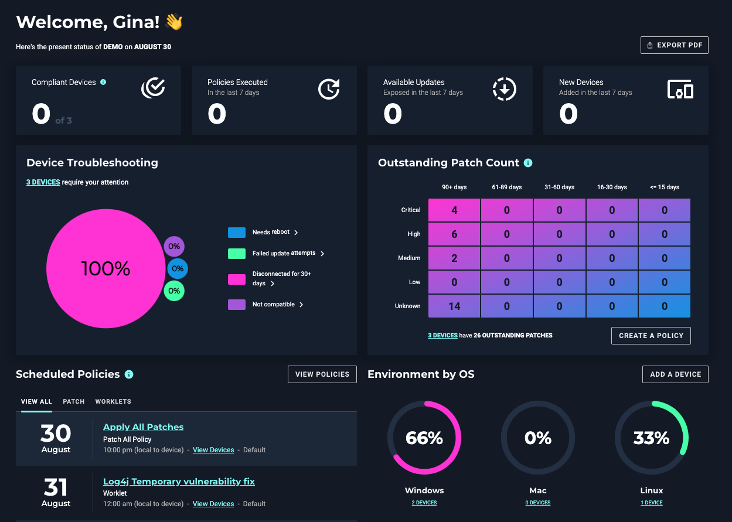The width and height of the screenshot is (732, 522).
Task: Open the Compliant Devices info tooltip
Action: point(104,82)
